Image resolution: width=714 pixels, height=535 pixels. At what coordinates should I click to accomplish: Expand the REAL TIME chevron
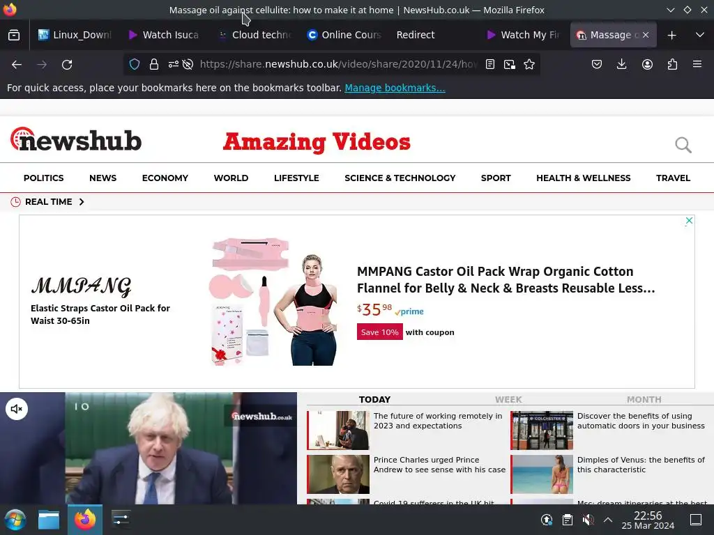(82, 201)
